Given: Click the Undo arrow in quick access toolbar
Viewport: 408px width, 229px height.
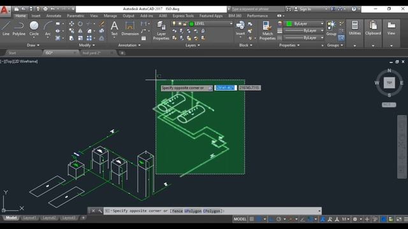Looking at the screenshot, I should click(x=52, y=9).
